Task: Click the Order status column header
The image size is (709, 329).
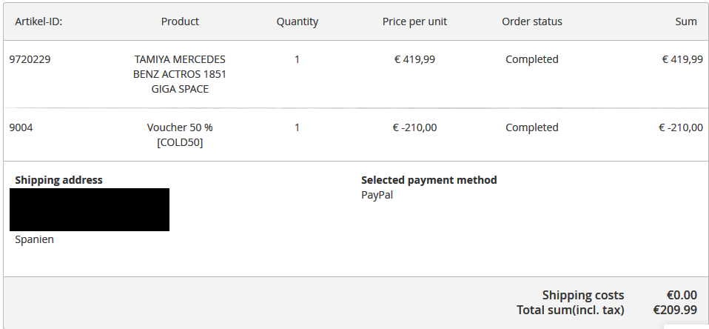Action: [531, 21]
